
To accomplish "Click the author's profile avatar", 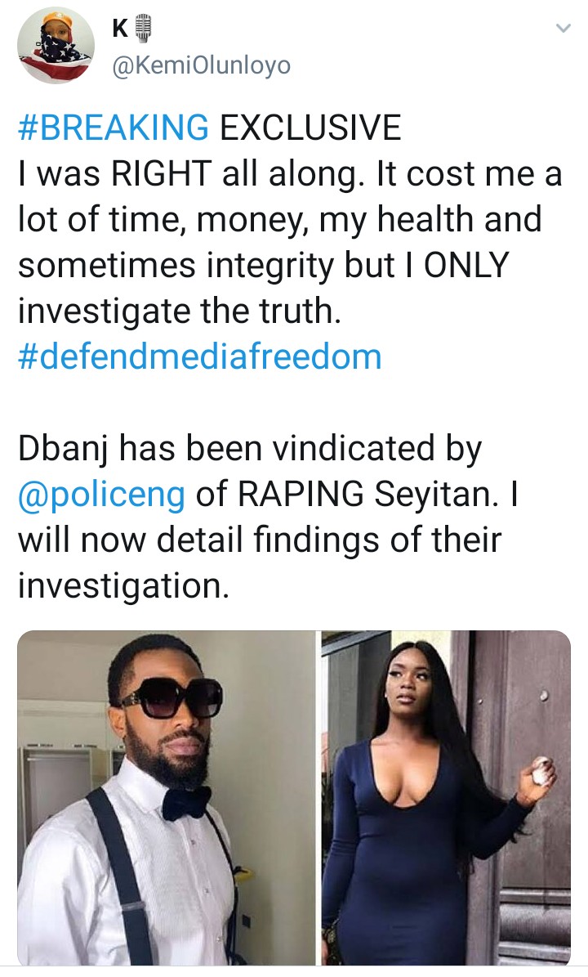I will pyautogui.click(x=56, y=46).
